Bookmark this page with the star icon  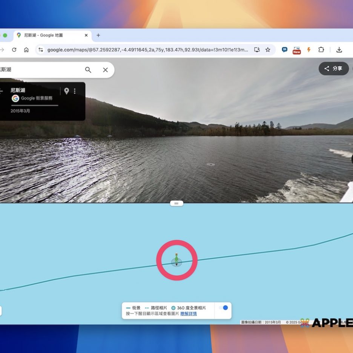tap(268, 50)
